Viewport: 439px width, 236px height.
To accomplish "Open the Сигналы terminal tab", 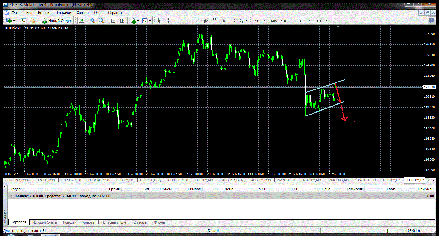I will [x=140, y=222].
